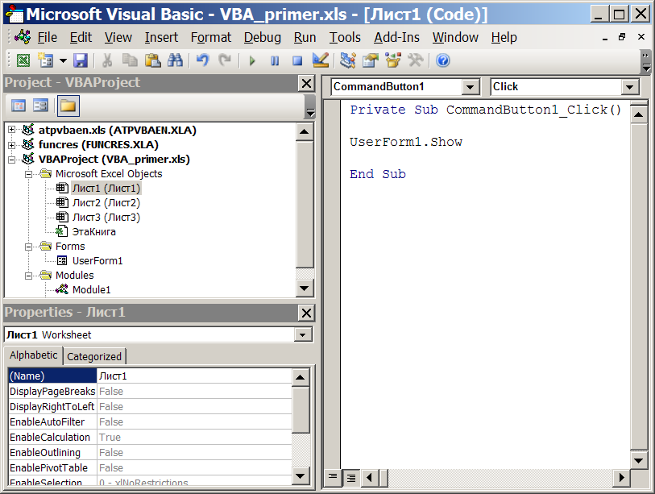Open the Edit menu
Image resolution: width=655 pixels, height=494 pixels.
coord(81,38)
